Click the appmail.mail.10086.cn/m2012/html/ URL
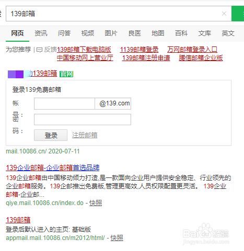The width and height of the screenshot is (244, 251). pos(55,238)
